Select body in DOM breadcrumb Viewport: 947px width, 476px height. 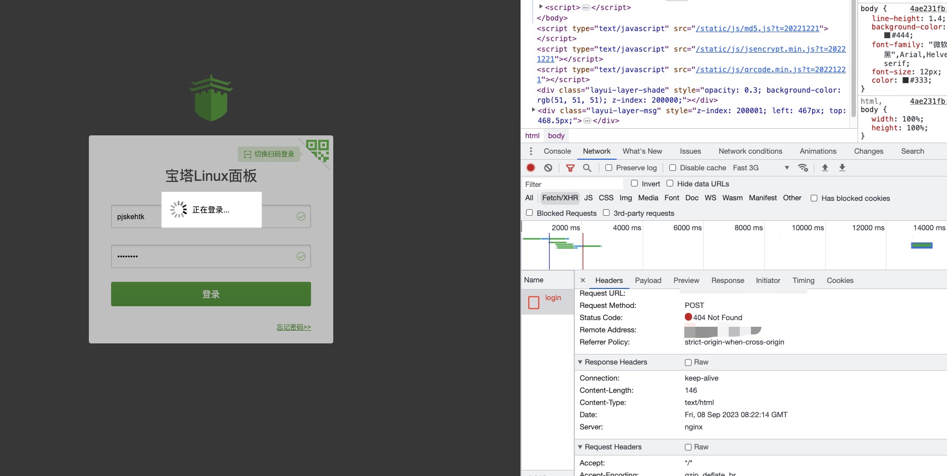pos(556,135)
